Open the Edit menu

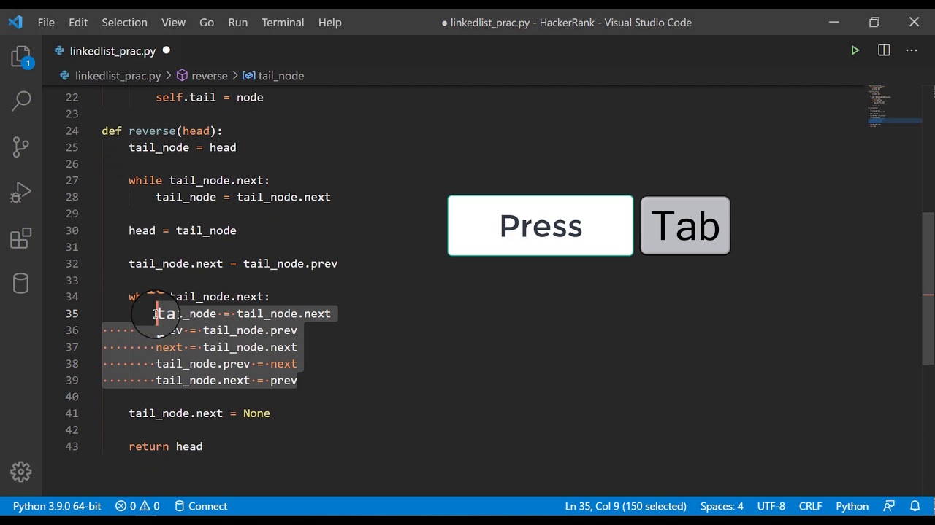(78, 22)
